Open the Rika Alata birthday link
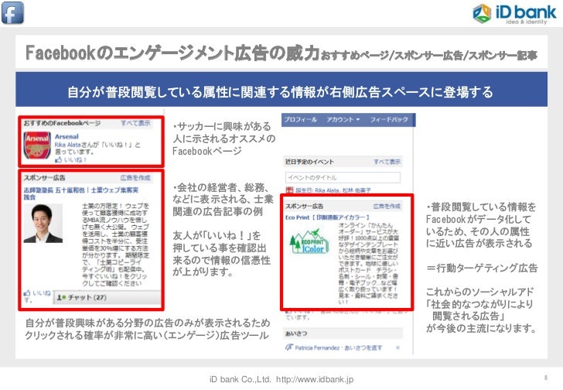Image resolution: width=563 pixels, height=390 pixels. point(326,190)
